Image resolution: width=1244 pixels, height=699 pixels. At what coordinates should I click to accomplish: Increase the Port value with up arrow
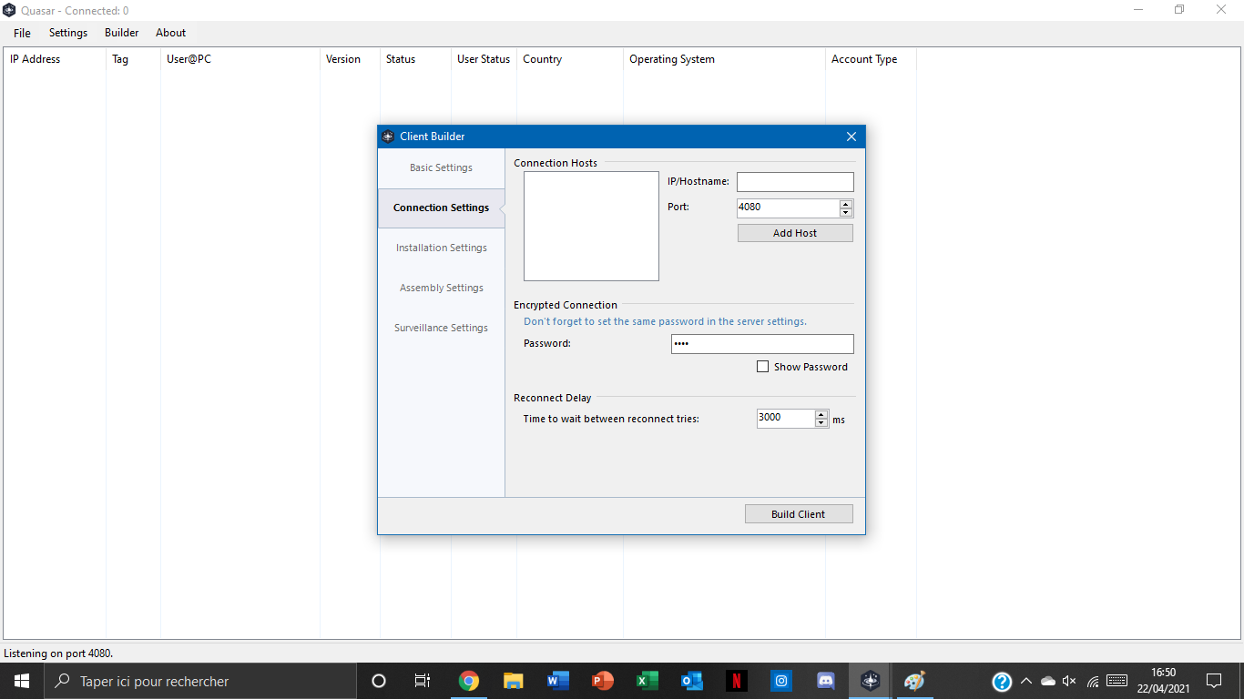tap(847, 204)
